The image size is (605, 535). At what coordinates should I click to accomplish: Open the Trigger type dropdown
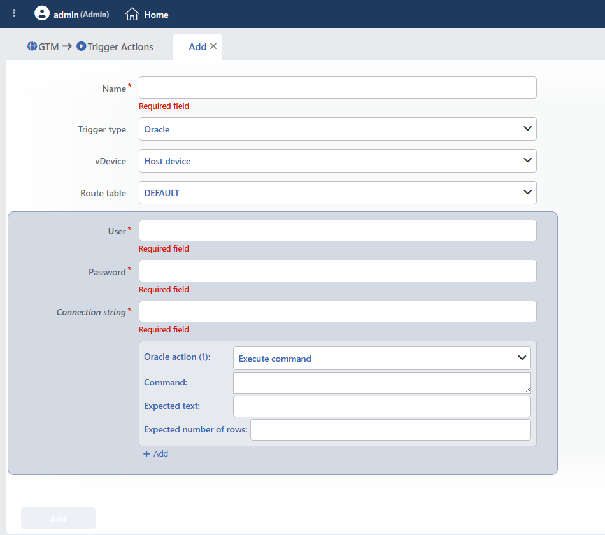338,129
